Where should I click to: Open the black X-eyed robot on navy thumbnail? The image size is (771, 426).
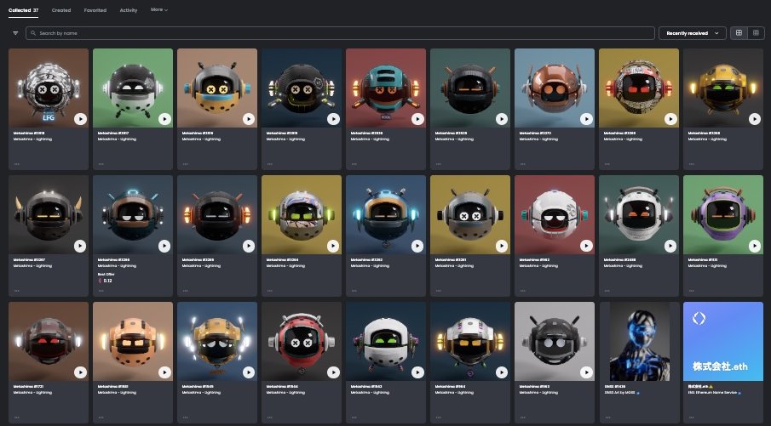pyautogui.click(x=302, y=88)
